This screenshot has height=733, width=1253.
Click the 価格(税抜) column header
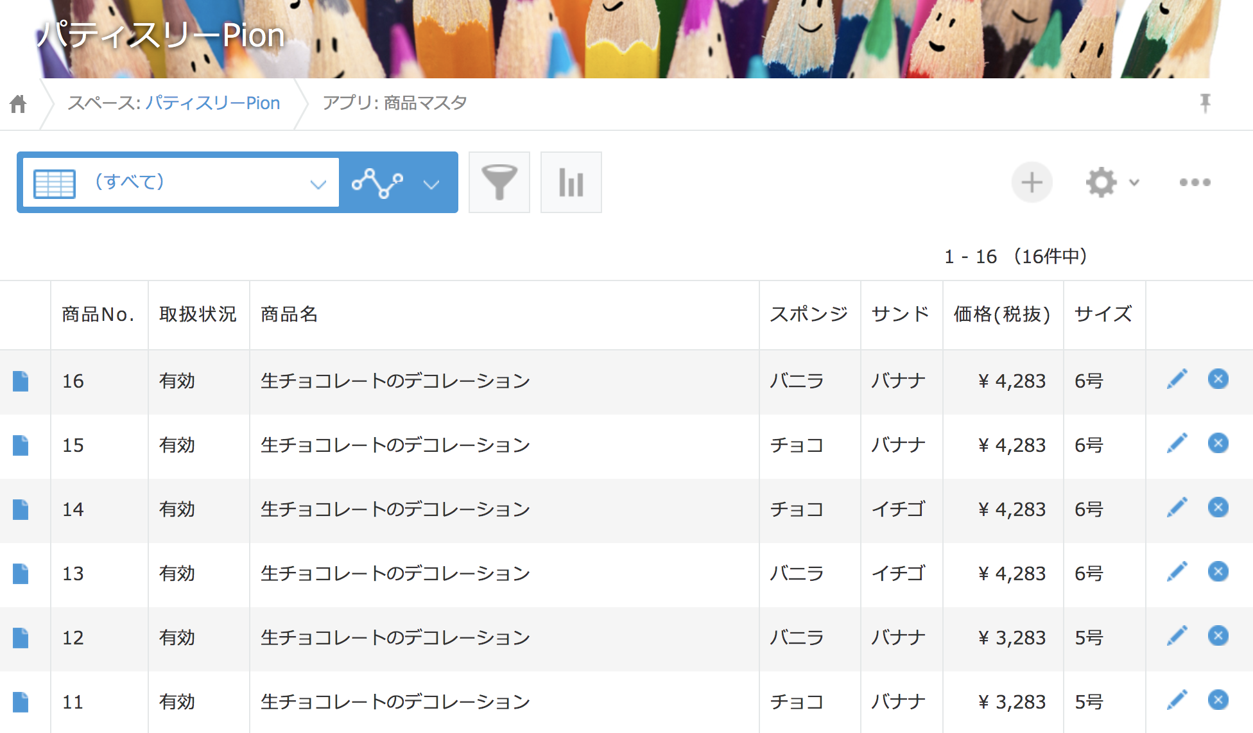click(x=1001, y=315)
